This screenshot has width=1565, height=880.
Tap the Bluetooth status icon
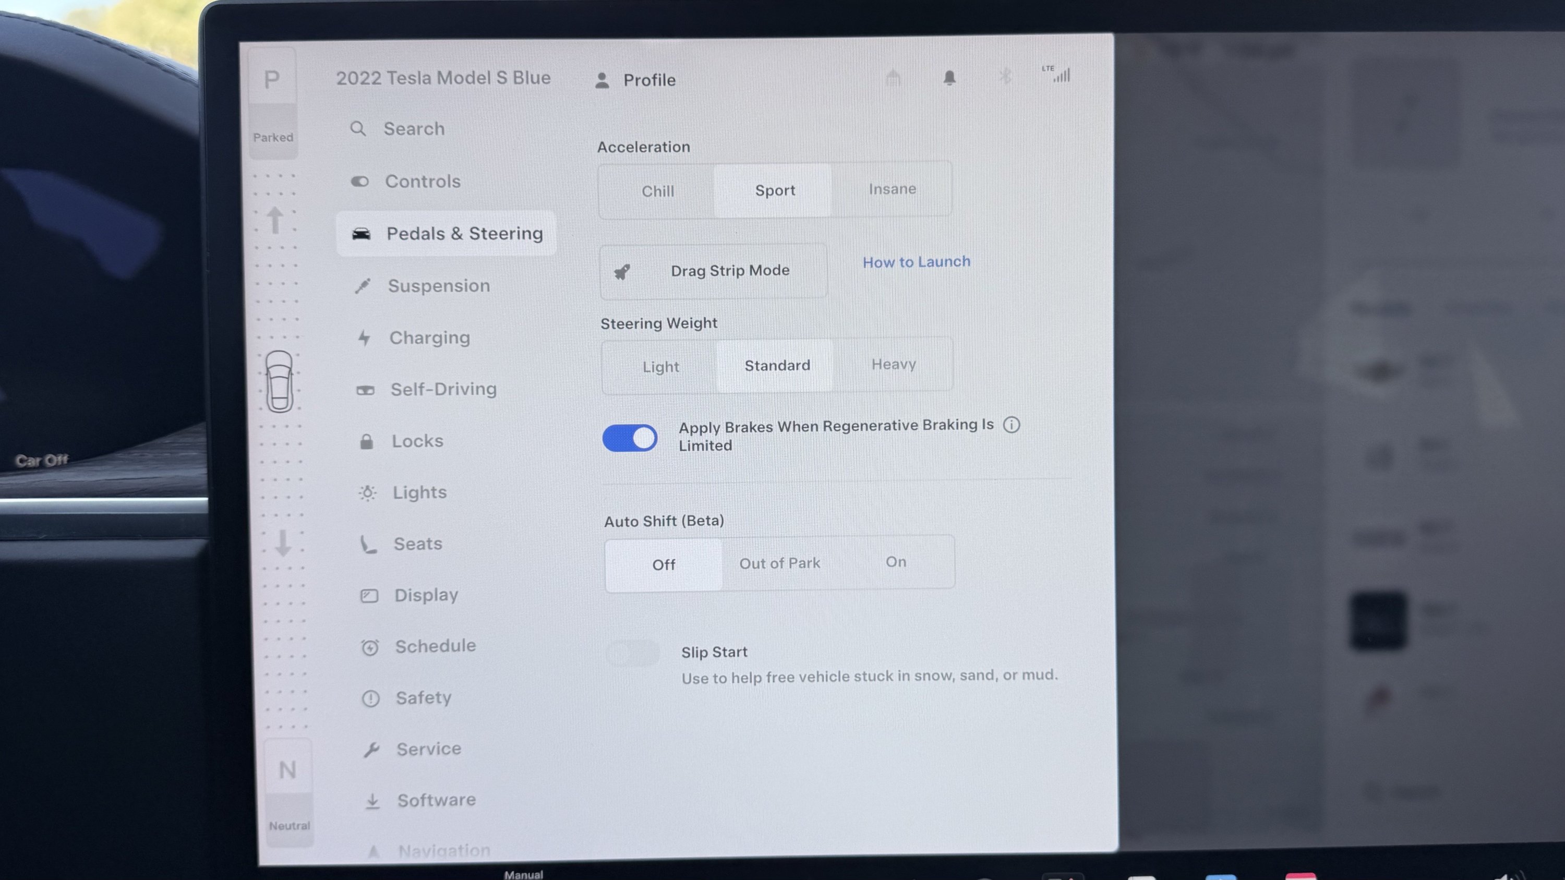(1005, 77)
